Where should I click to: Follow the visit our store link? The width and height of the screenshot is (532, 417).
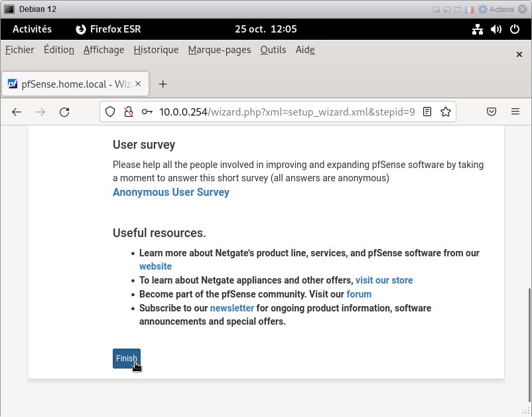[384, 280]
